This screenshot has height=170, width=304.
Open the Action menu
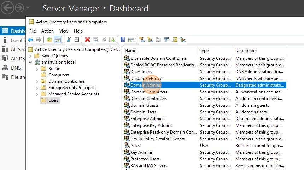[x=47, y=31]
